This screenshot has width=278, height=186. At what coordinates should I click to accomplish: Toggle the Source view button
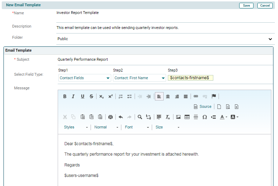point(202,107)
